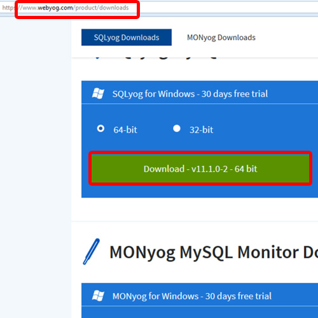
Task: Select the 32-bit radio option
Action: coord(177,128)
